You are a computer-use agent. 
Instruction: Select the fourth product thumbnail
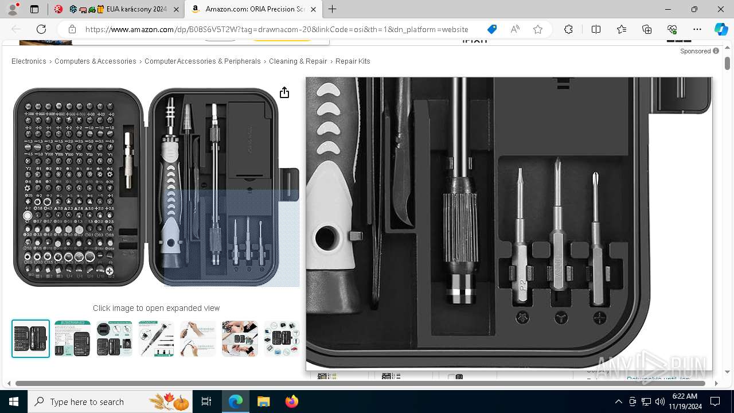tap(157, 338)
